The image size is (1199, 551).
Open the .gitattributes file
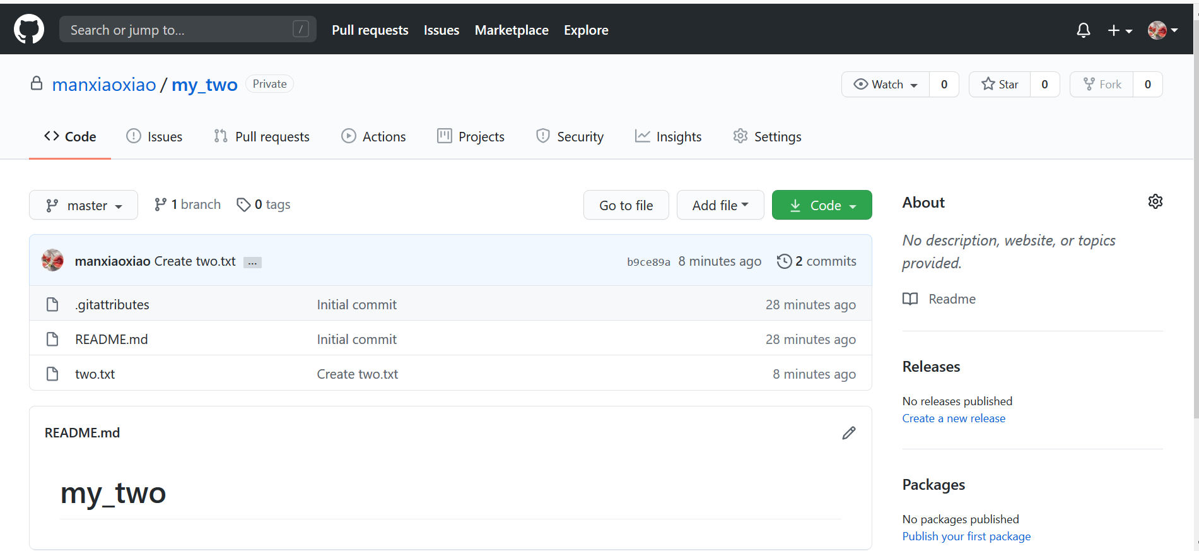(x=112, y=305)
